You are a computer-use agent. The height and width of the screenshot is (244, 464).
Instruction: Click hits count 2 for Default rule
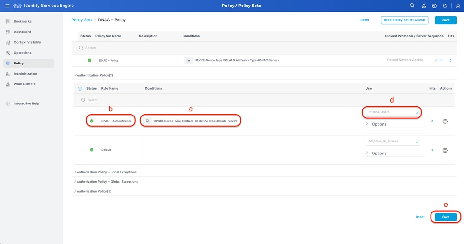432,150
